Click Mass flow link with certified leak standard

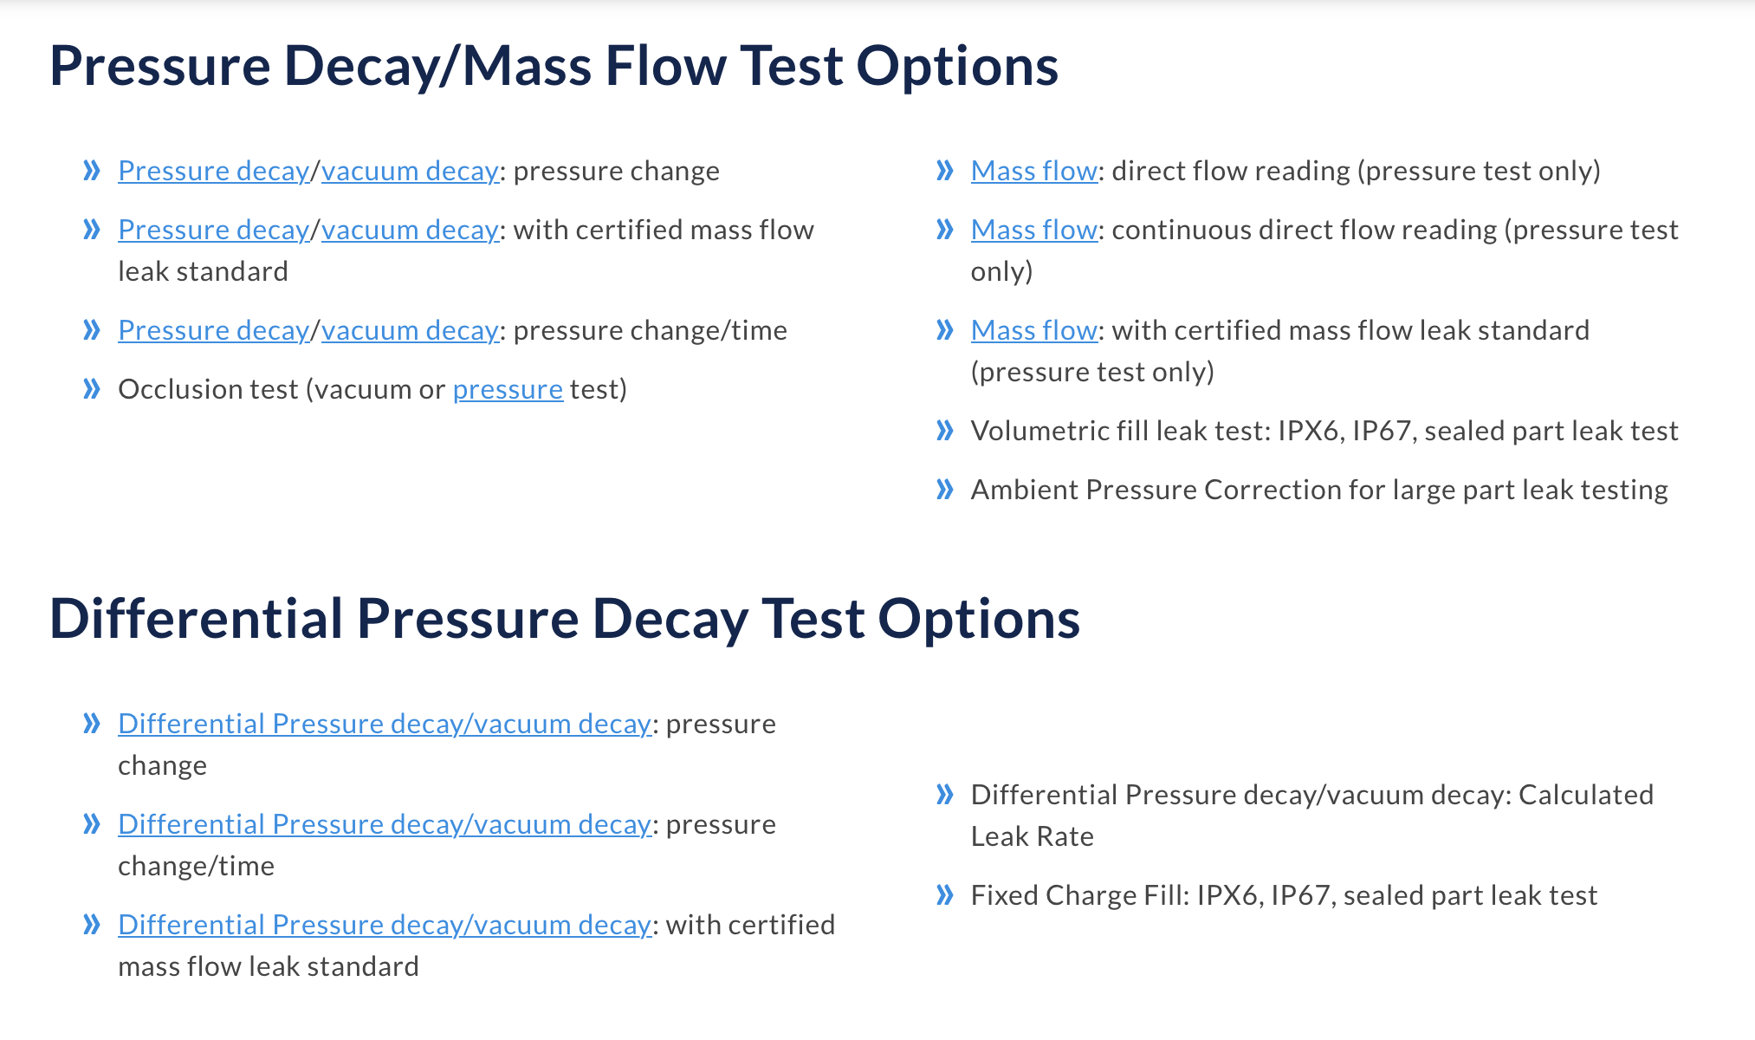1034,330
